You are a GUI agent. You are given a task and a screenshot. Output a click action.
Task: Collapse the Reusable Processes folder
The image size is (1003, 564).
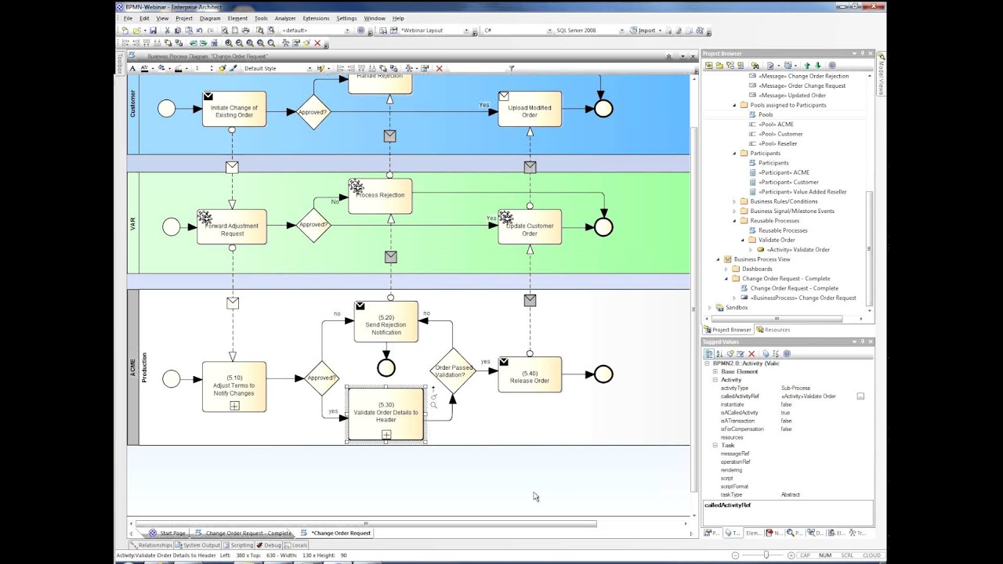[734, 221]
